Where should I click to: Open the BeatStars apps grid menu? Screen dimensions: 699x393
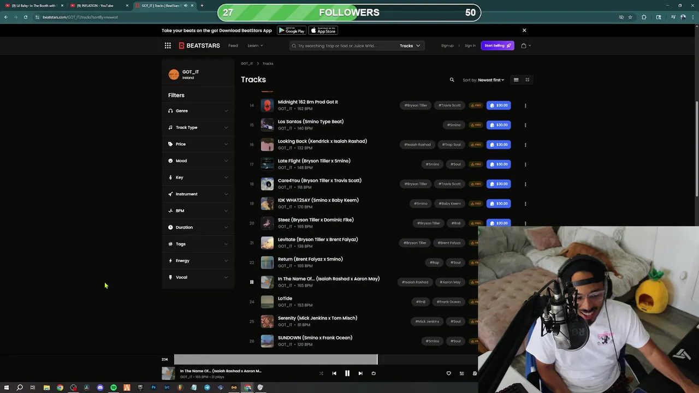click(168, 46)
